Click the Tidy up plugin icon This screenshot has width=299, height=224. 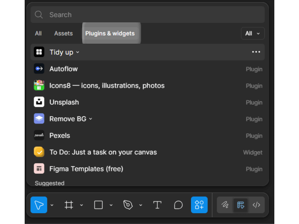pyautogui.click(x=39, y=52)
